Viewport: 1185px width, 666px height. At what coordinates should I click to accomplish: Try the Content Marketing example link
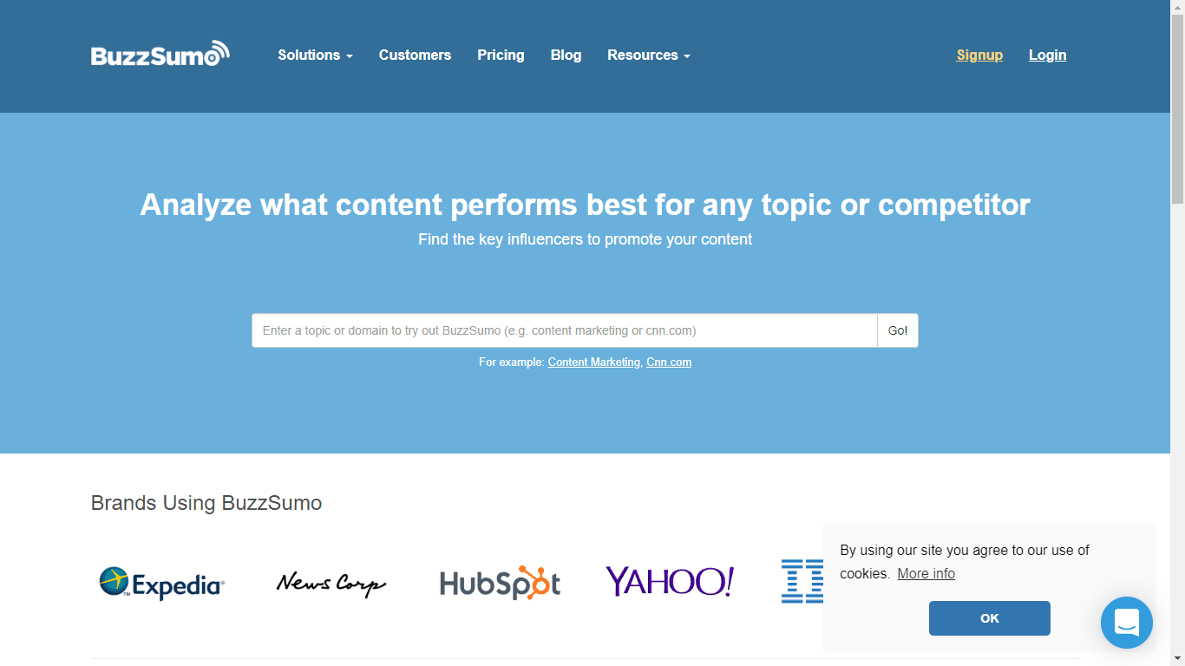click(593, 362)
